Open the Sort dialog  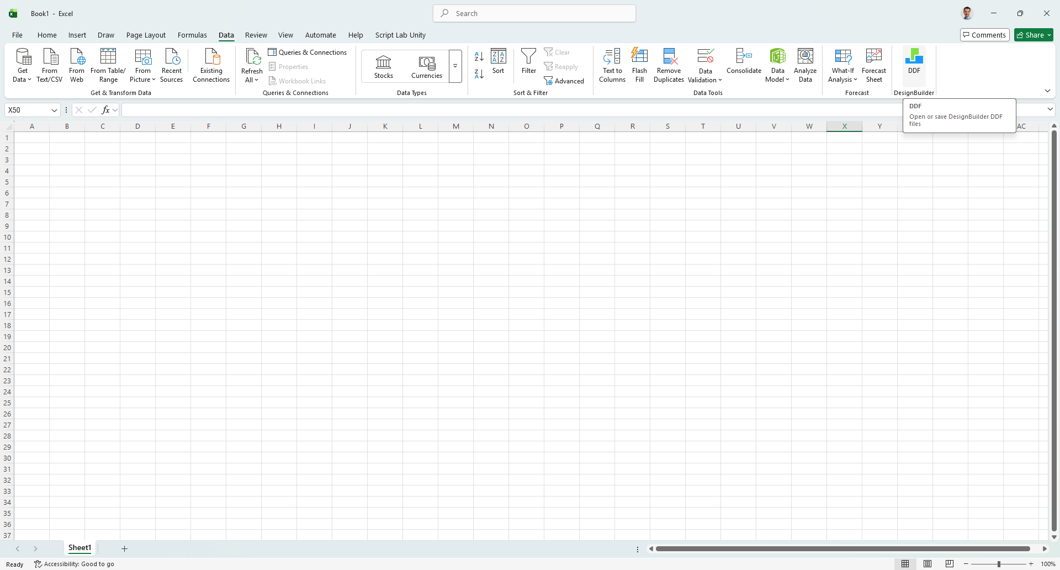499,61
